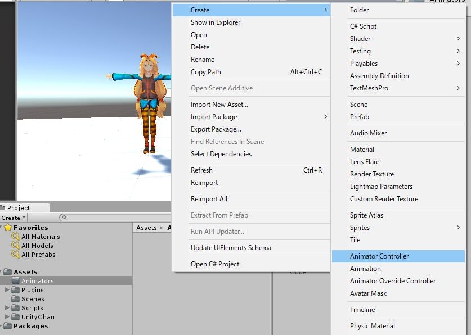Create a new Scene asset

coord(398,105)
